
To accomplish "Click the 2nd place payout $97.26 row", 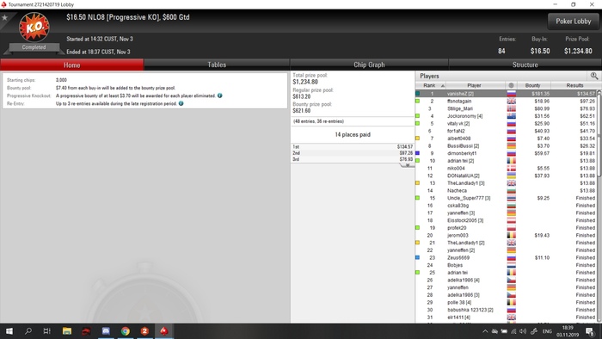I will pos(353,153).
